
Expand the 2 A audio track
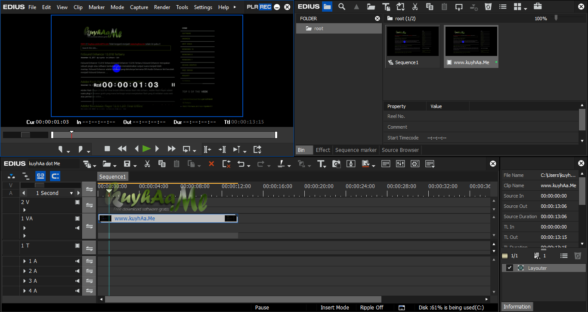tap(25, 271)
